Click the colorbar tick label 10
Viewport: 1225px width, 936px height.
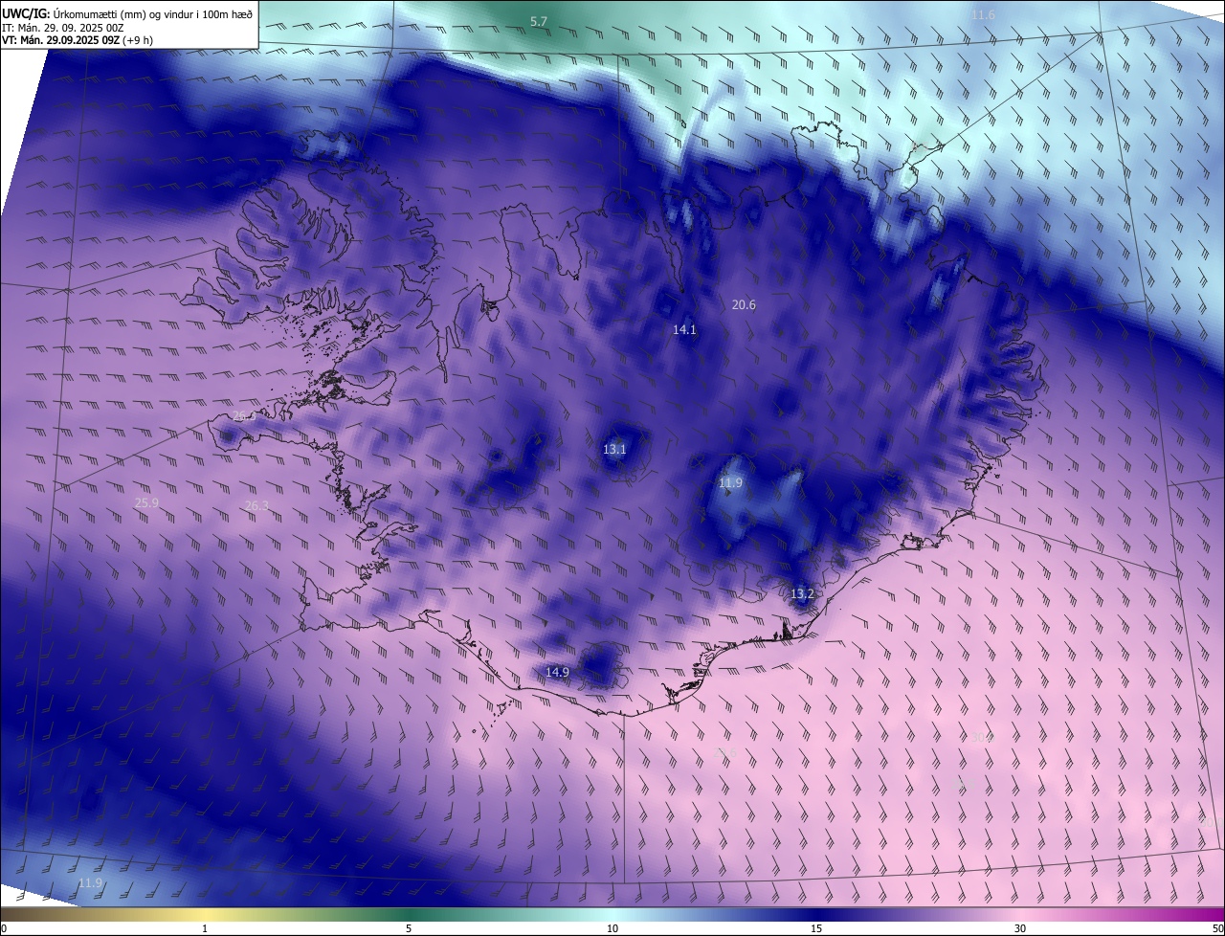click(x=612, y=928)
